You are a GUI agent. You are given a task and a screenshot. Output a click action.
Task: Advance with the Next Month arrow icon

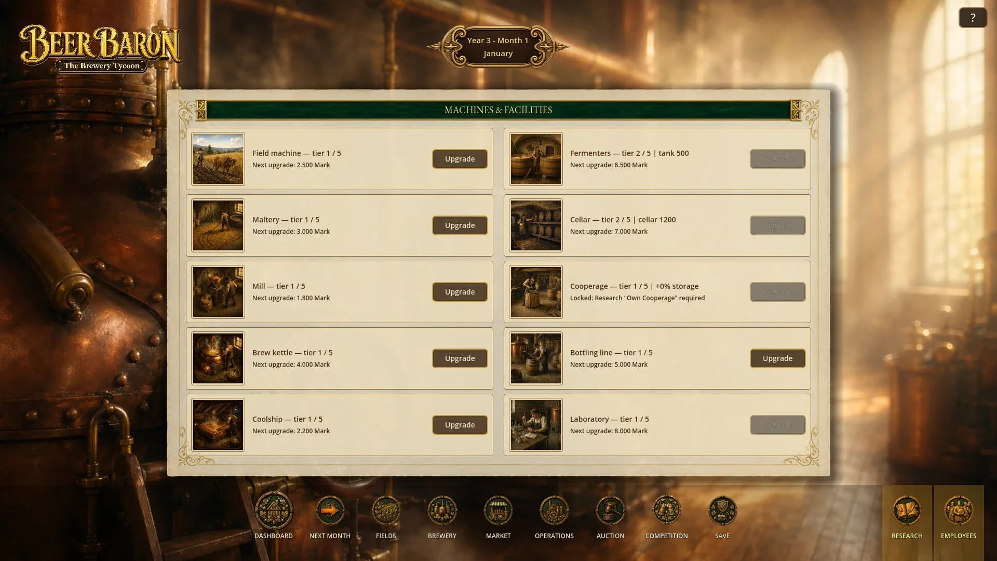(x=330, y=511)
